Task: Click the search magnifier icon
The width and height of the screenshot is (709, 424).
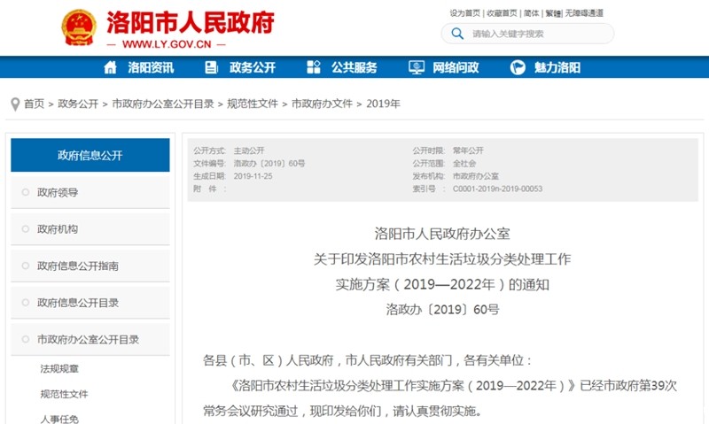Action: coord(457,34)
